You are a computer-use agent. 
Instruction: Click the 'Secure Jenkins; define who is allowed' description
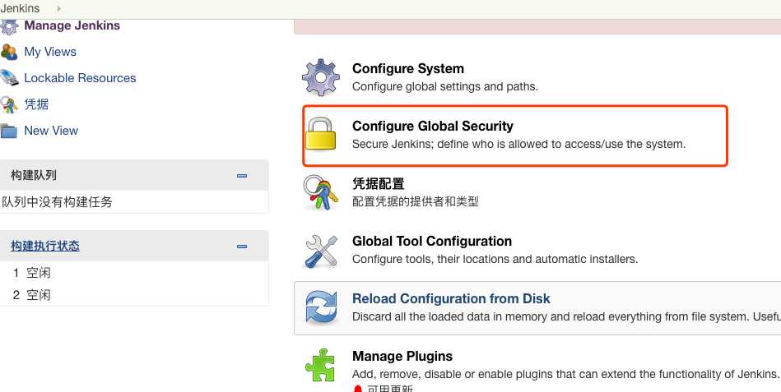pos(519,145)
